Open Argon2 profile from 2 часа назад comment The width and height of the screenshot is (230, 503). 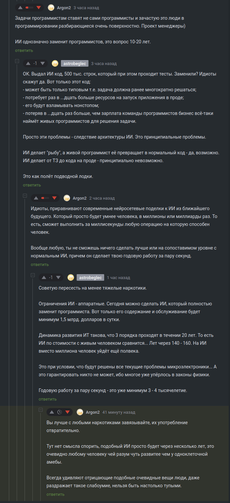pyautogui.click(x=80, y=198)
